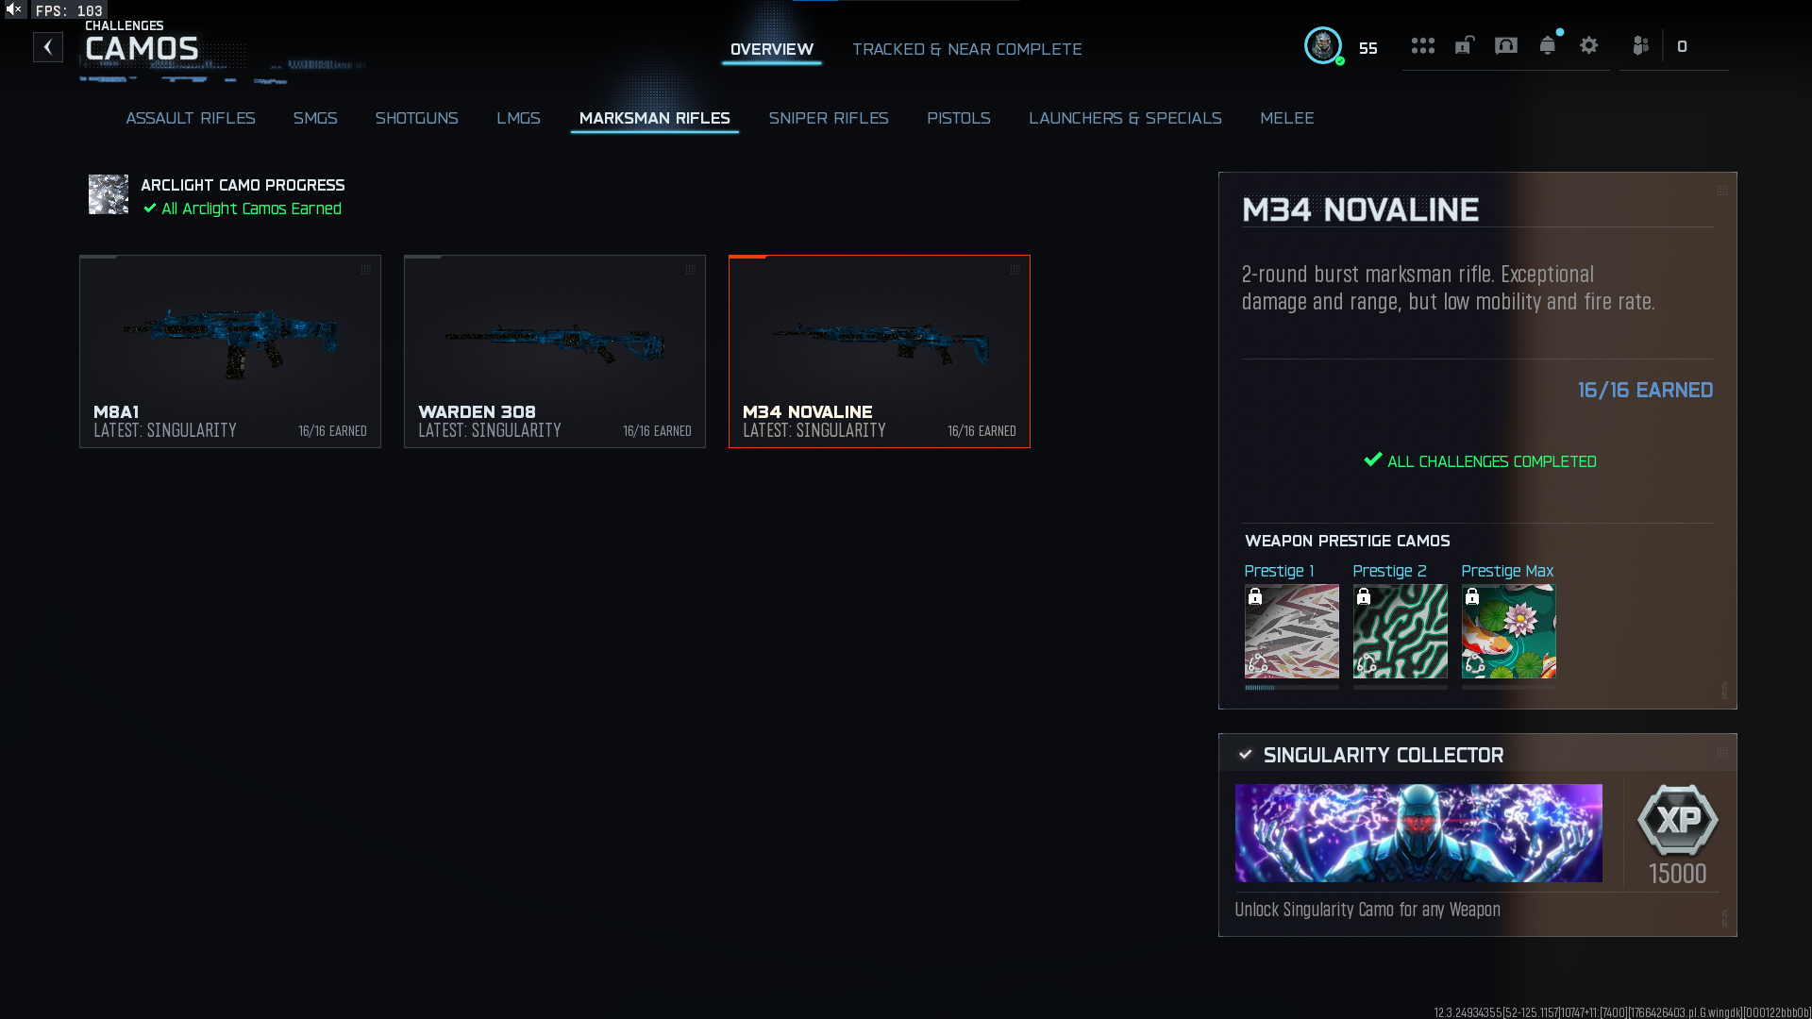The image size is (1812, 1019).
Task: Click the Arclight camo progress swatch
Action: click(109, 194)
